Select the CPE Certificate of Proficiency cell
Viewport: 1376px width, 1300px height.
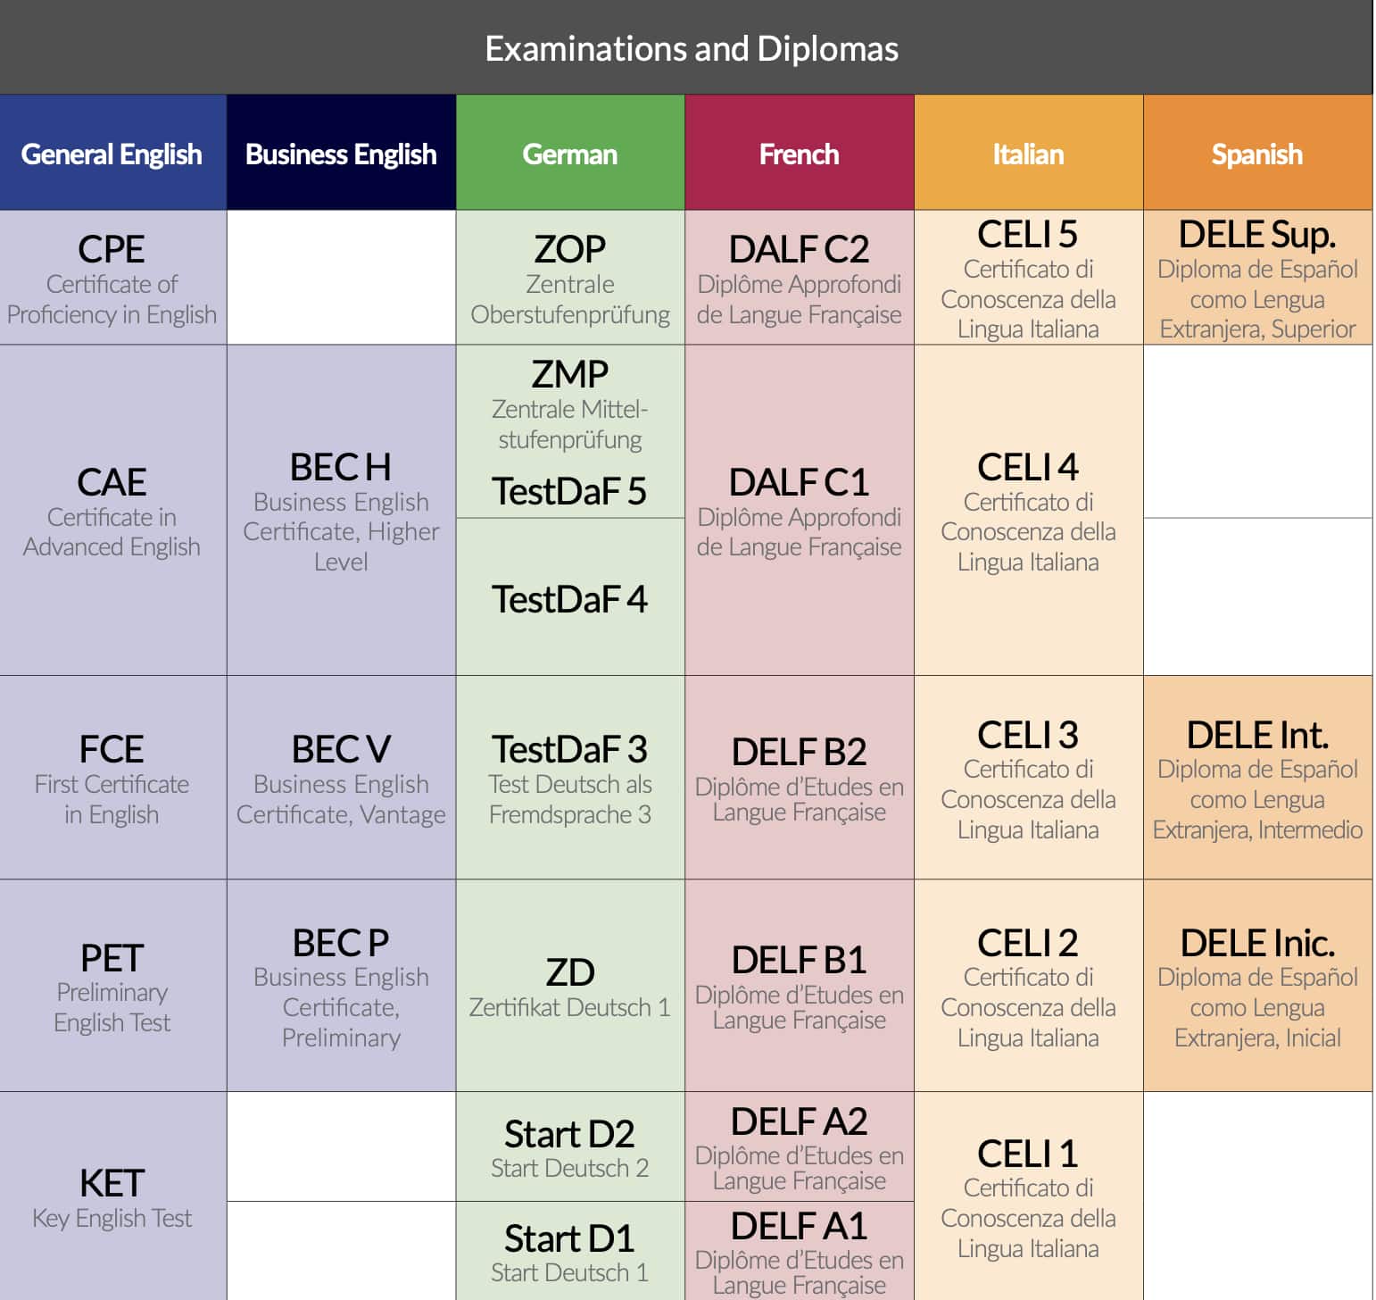tap(112, 278)
